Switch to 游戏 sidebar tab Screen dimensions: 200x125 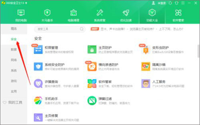[14, 81]
